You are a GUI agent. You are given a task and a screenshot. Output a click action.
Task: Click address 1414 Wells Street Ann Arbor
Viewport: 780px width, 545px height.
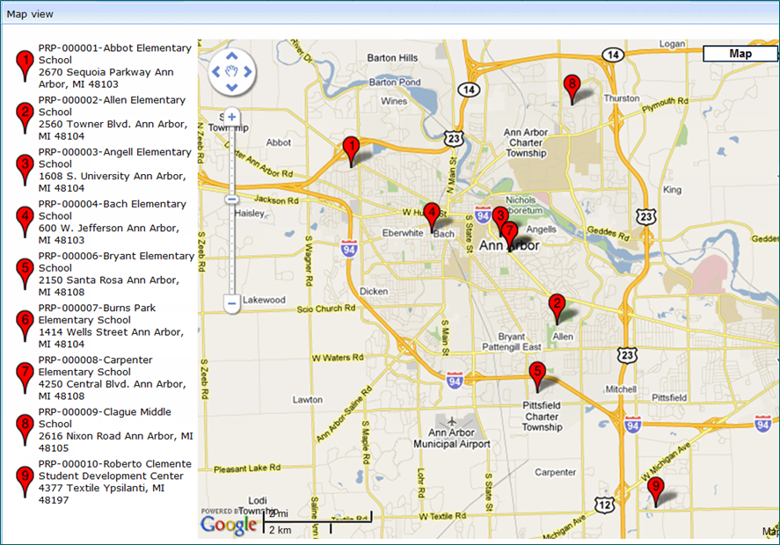click(x=111, y=338)
